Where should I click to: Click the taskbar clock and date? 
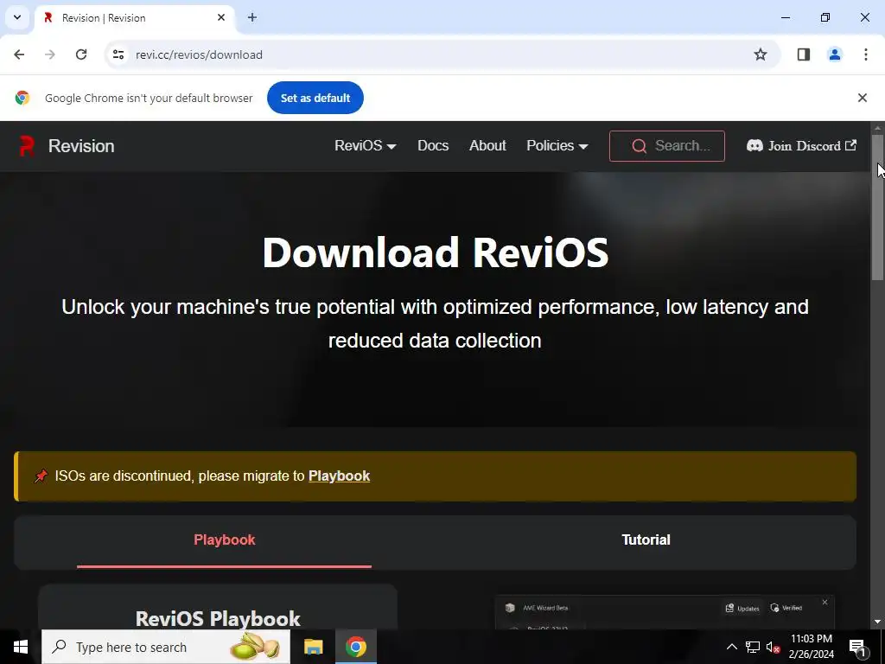coord(811,647)
